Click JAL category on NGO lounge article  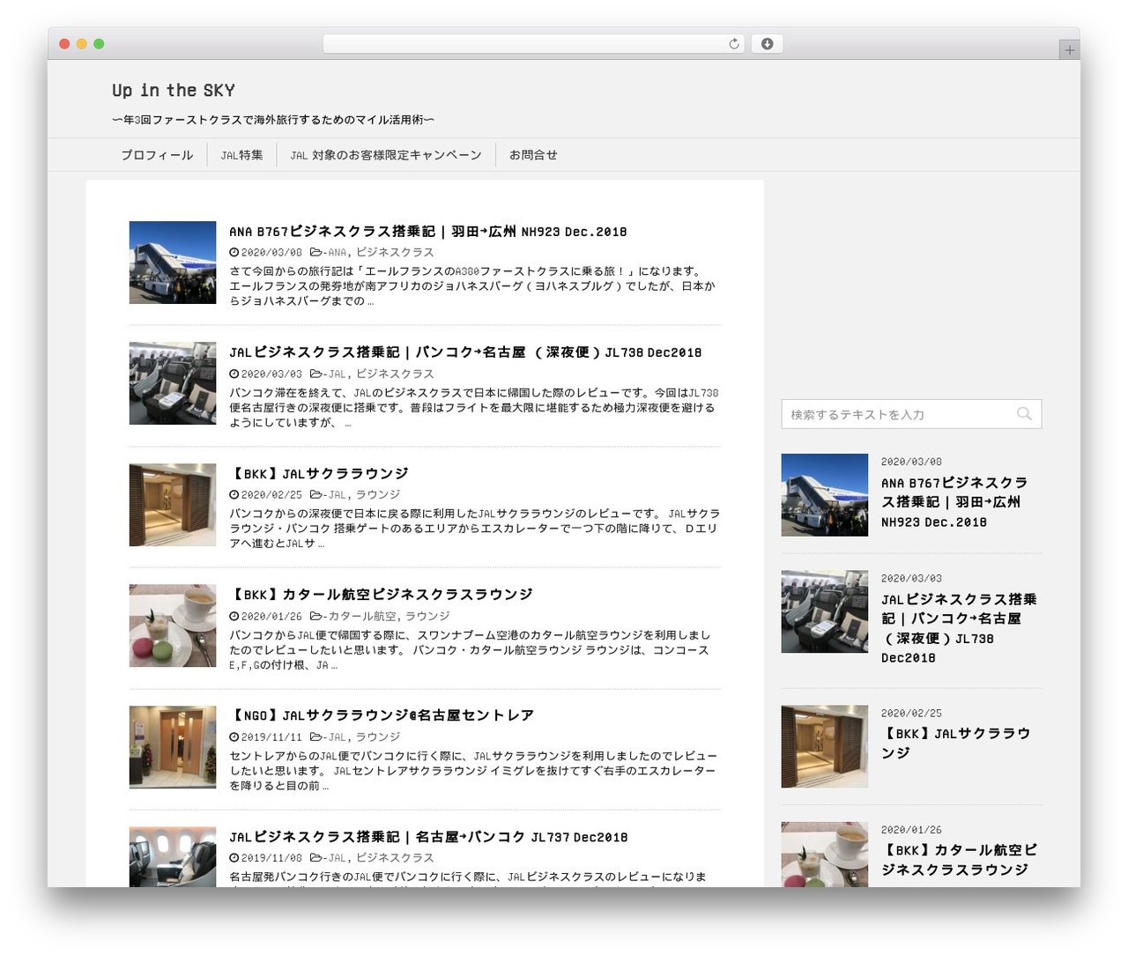tap(337, 737)
